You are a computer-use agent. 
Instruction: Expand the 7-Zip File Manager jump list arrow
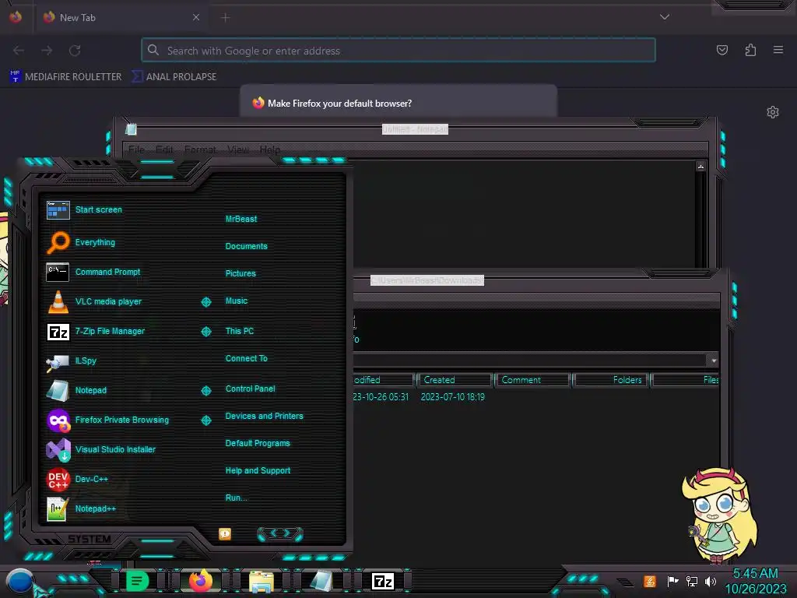point(205,332)
